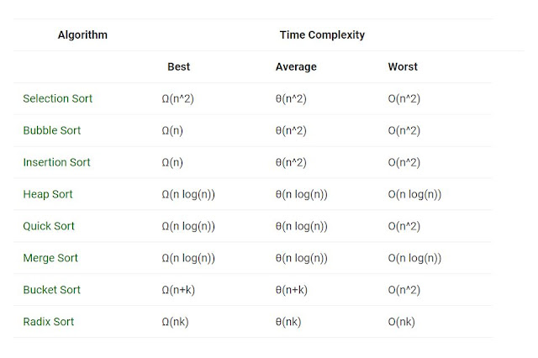Open the Bucket Sort link
This screenshot has height=358, width=538.
(x=52, y=290)
